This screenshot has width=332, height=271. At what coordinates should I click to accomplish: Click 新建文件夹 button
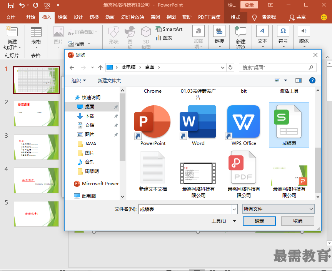(109, 81)
